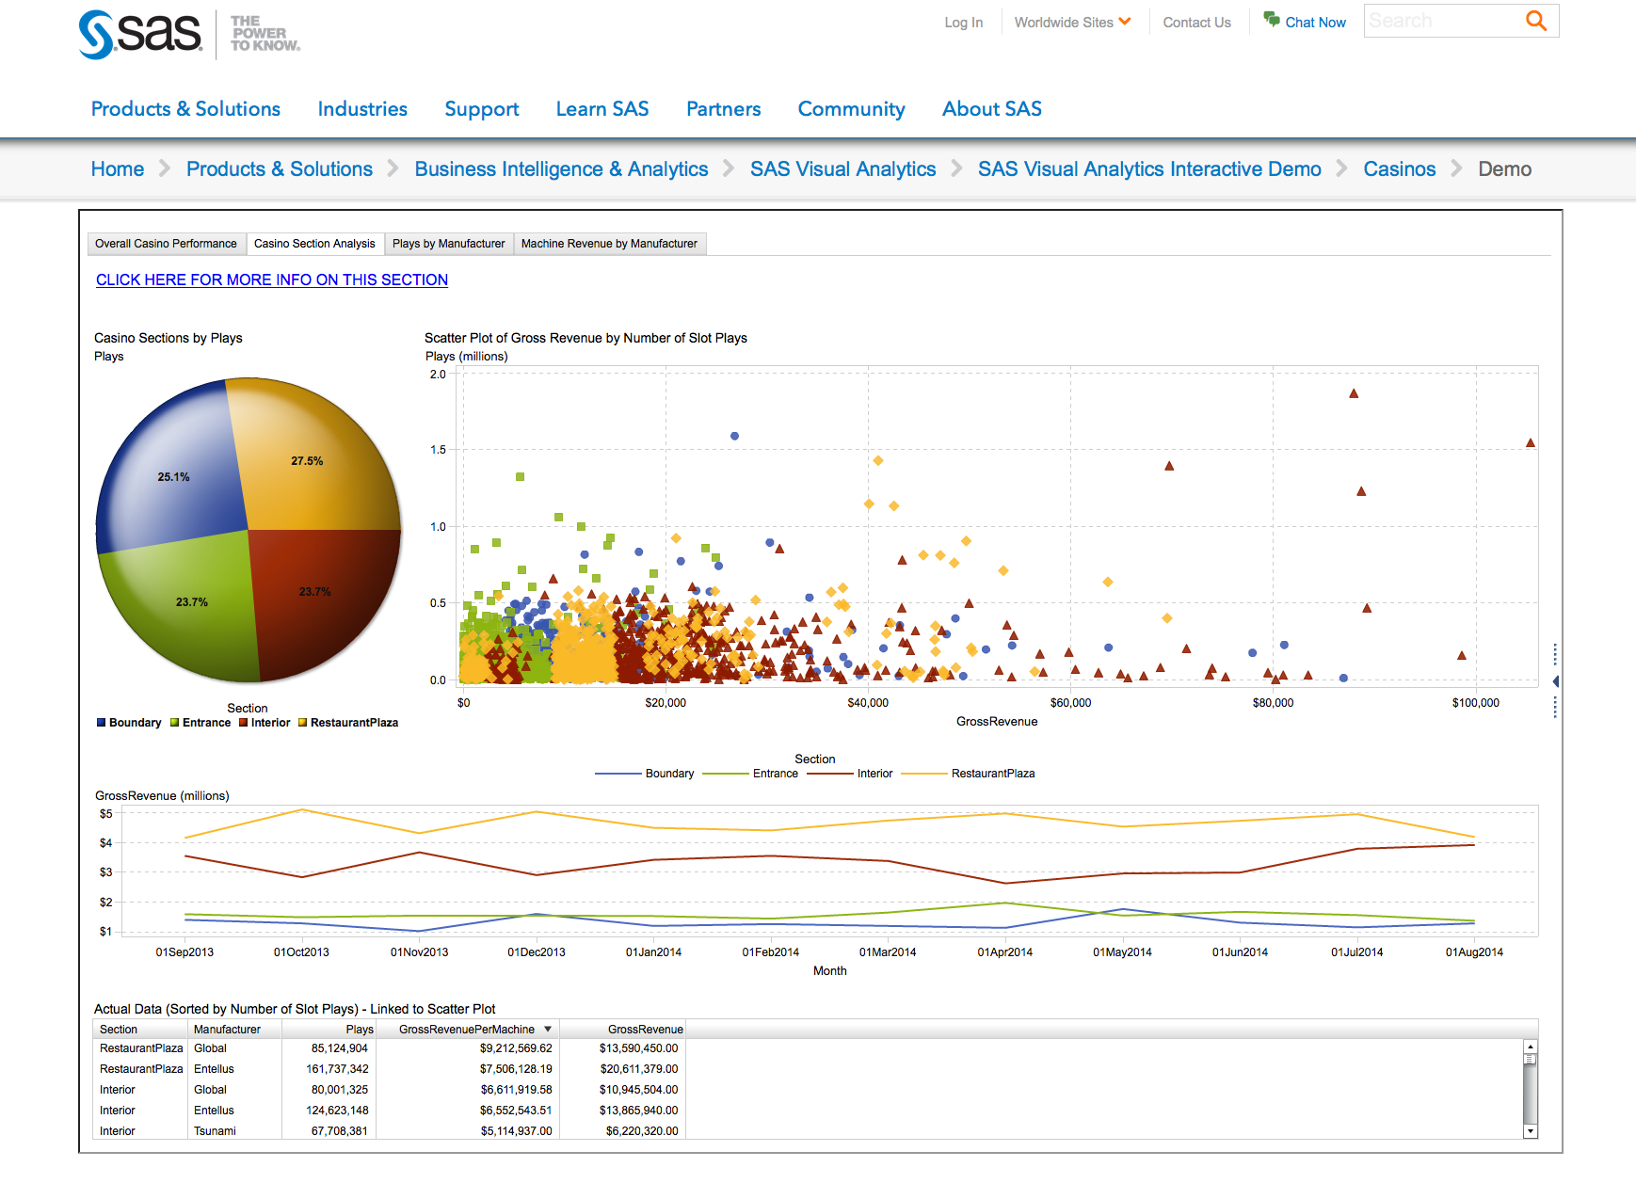The image size is (1636, 1199).
Task: Click the yellow RestaurantPlaza pie slice
Action: pyautogui.click(x=315, y=452)
